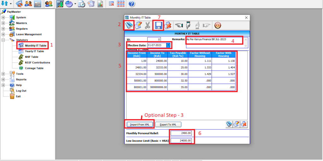Click the Save floppy disk icon
Viewport: 323px width, 161px height.
pos(158,25)
